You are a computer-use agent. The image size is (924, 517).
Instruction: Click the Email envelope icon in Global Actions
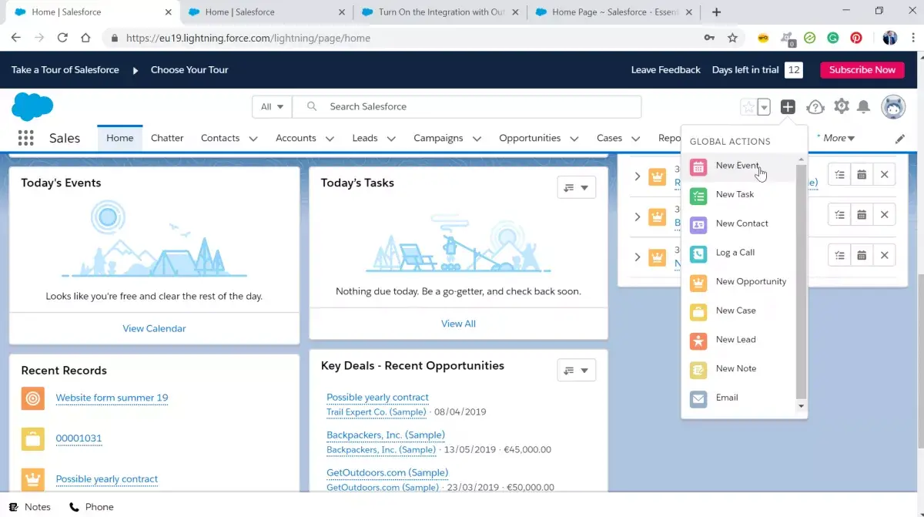pyautogui.click(x=698, y=399)
